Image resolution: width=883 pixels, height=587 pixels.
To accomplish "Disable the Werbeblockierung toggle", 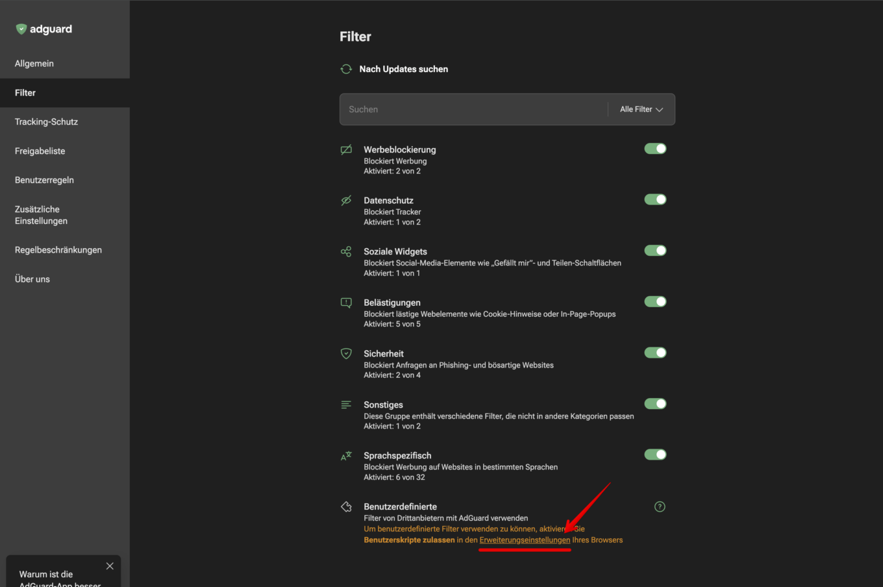I will pos(655,149).
